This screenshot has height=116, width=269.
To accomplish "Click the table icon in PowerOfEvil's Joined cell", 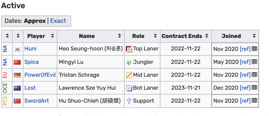I will pyautogui.click(x=254, y=75).
